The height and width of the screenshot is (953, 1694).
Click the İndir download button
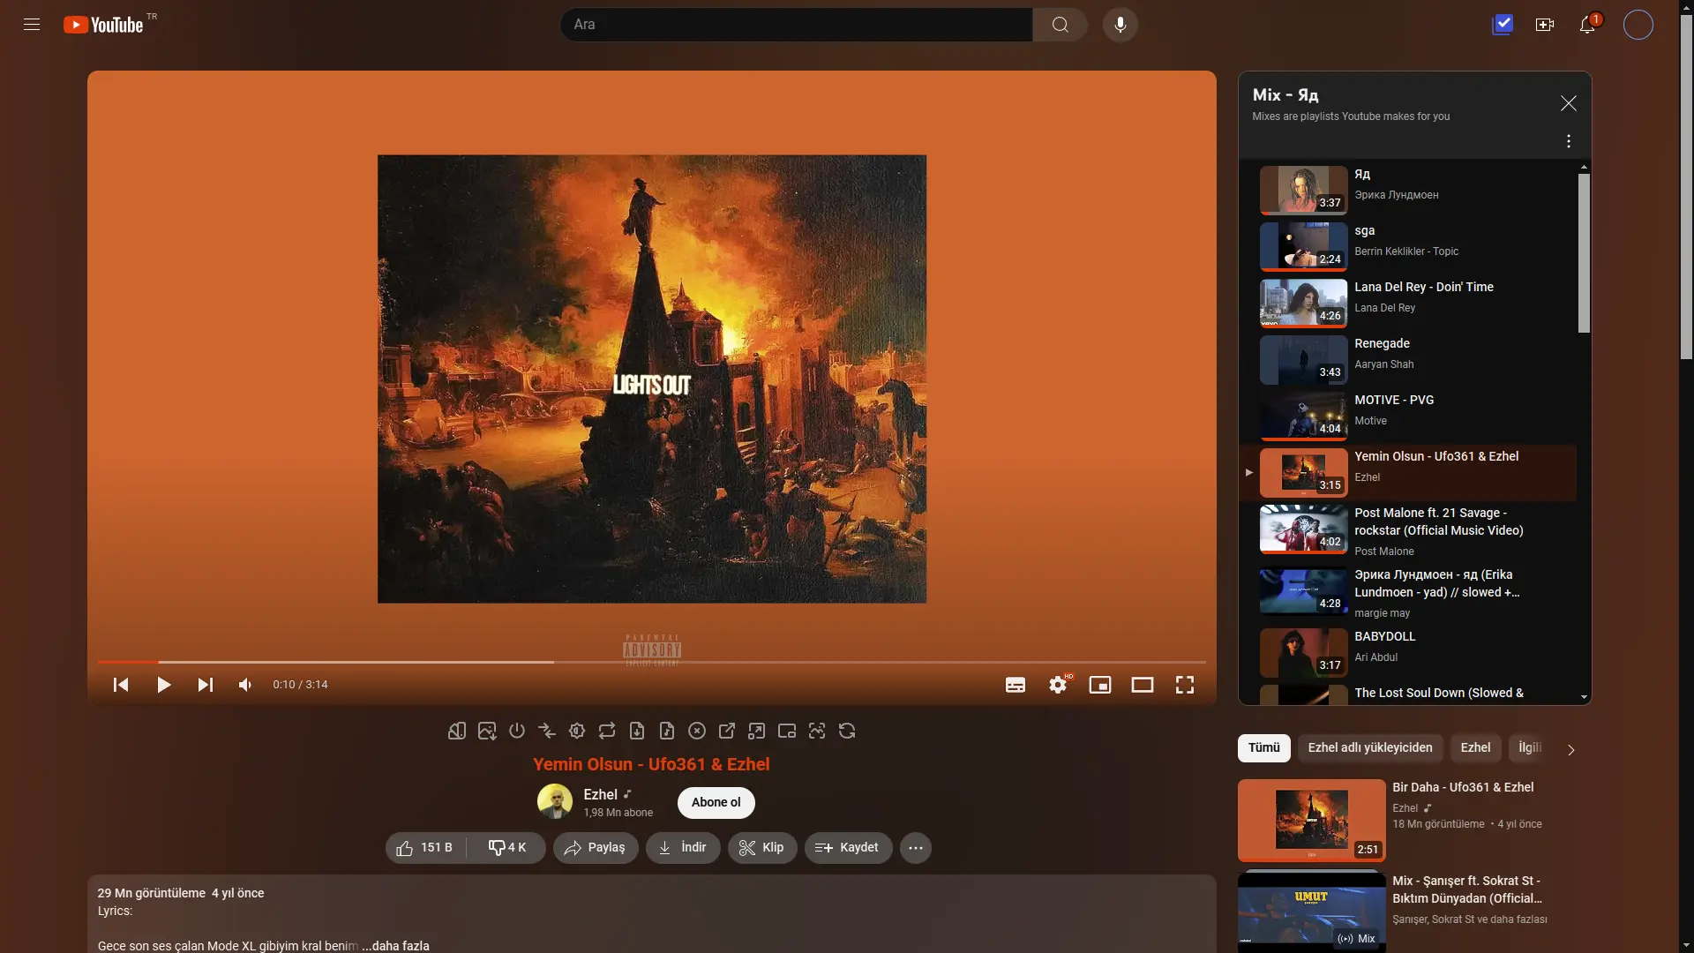tap(683, 848)
